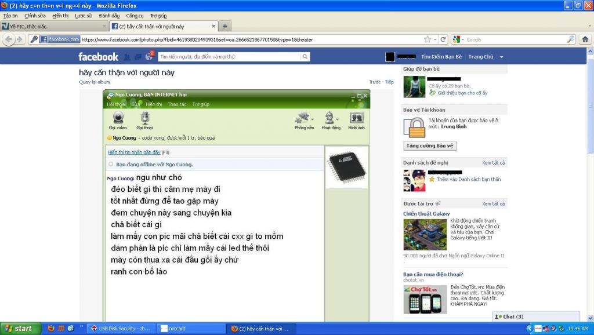Viewport: 594px width, 335px height.
Task: Click the Hoạt động icon in photo
Action: [x=329, y=118]
